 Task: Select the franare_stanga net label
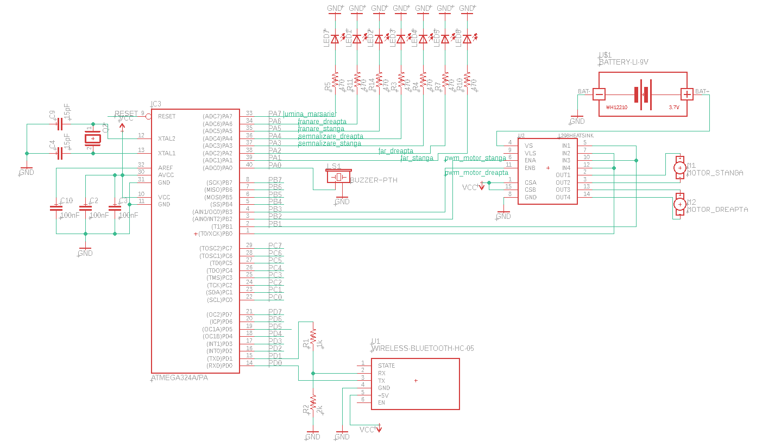point(321,129)
